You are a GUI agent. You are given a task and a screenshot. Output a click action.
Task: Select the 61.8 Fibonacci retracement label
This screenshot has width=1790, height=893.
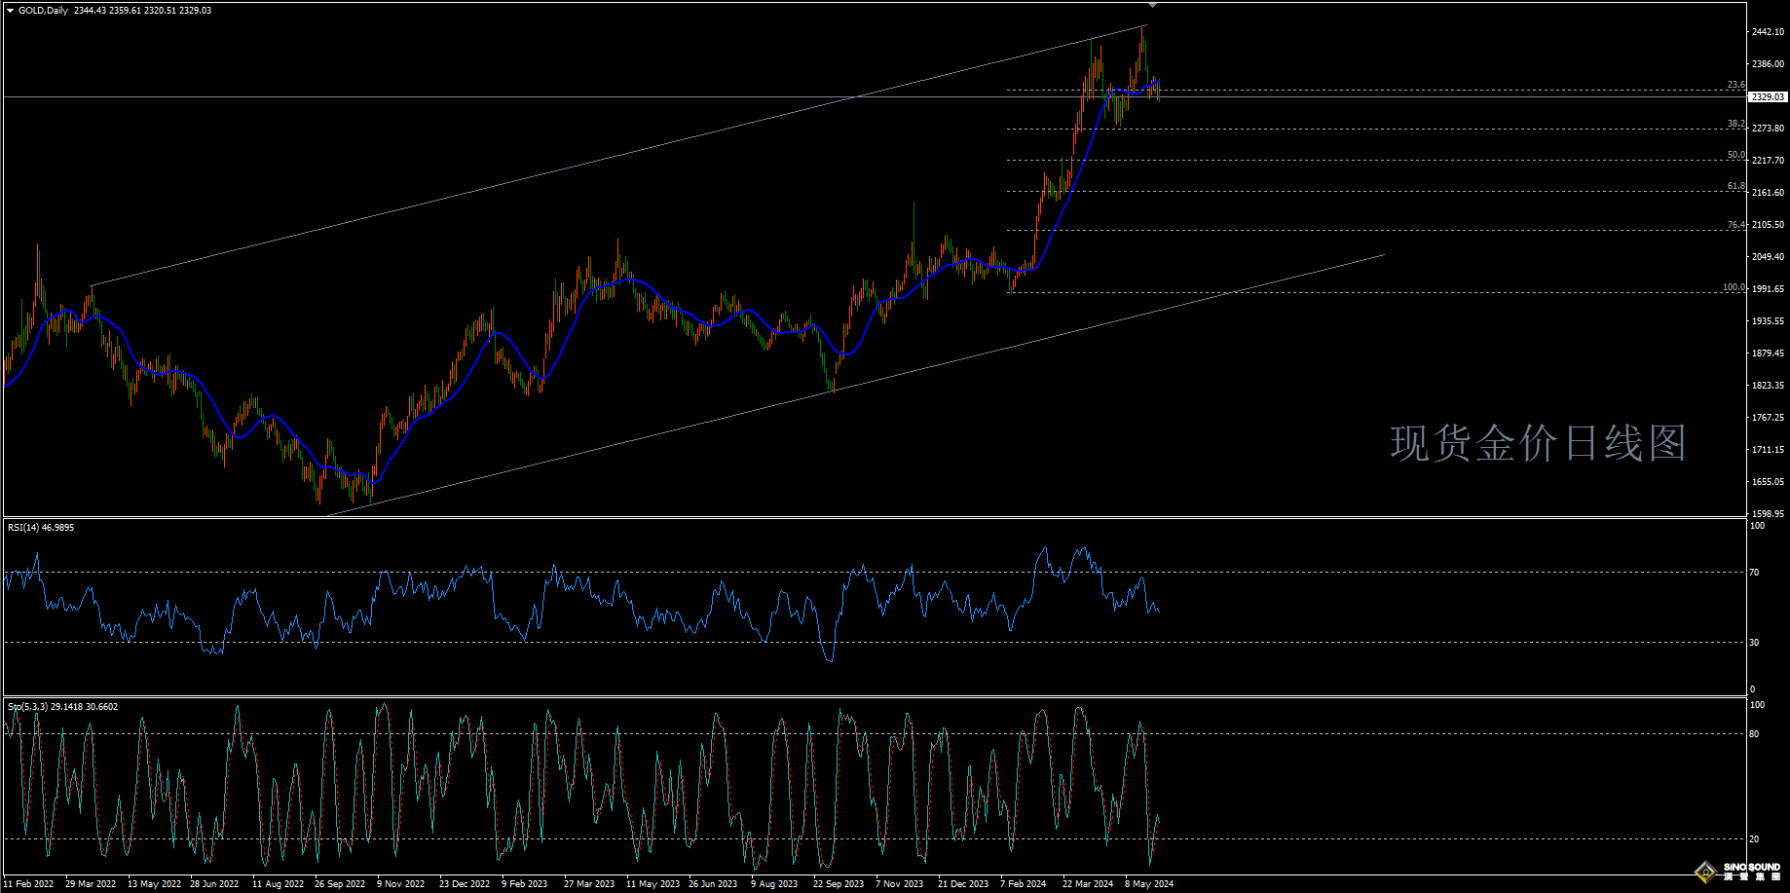[1735, 186]
